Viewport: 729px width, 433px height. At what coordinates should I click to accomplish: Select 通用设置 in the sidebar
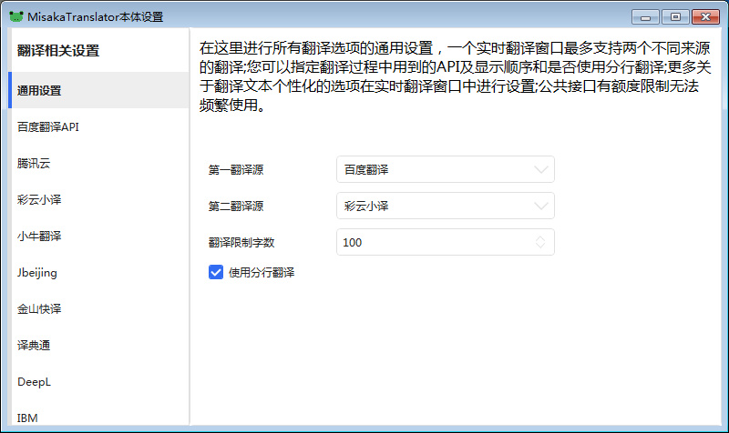point(39,91)
